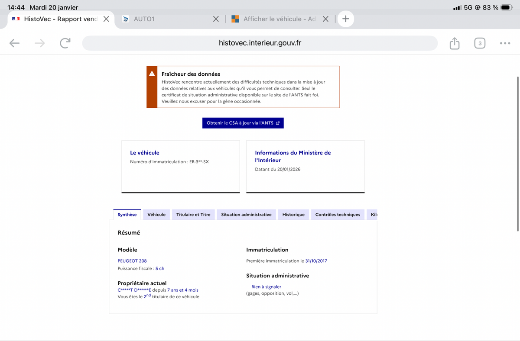Switch to the AUTO1 browser tab
The height and width of the screenshot is (341, 520).
coord(165,19)
